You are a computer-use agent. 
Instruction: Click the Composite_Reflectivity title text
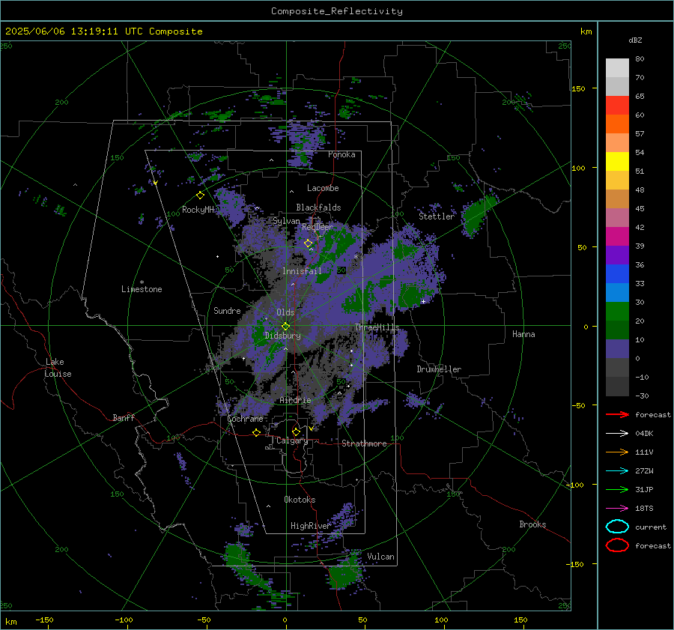pos(336,11)
